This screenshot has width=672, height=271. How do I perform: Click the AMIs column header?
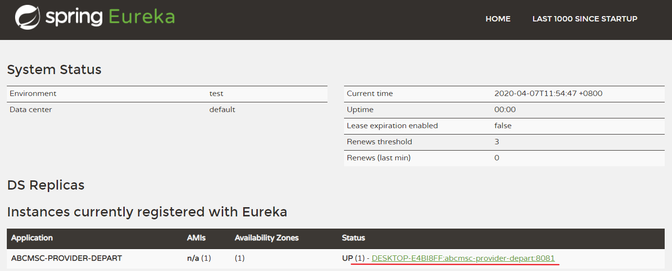tap(196, 238)
